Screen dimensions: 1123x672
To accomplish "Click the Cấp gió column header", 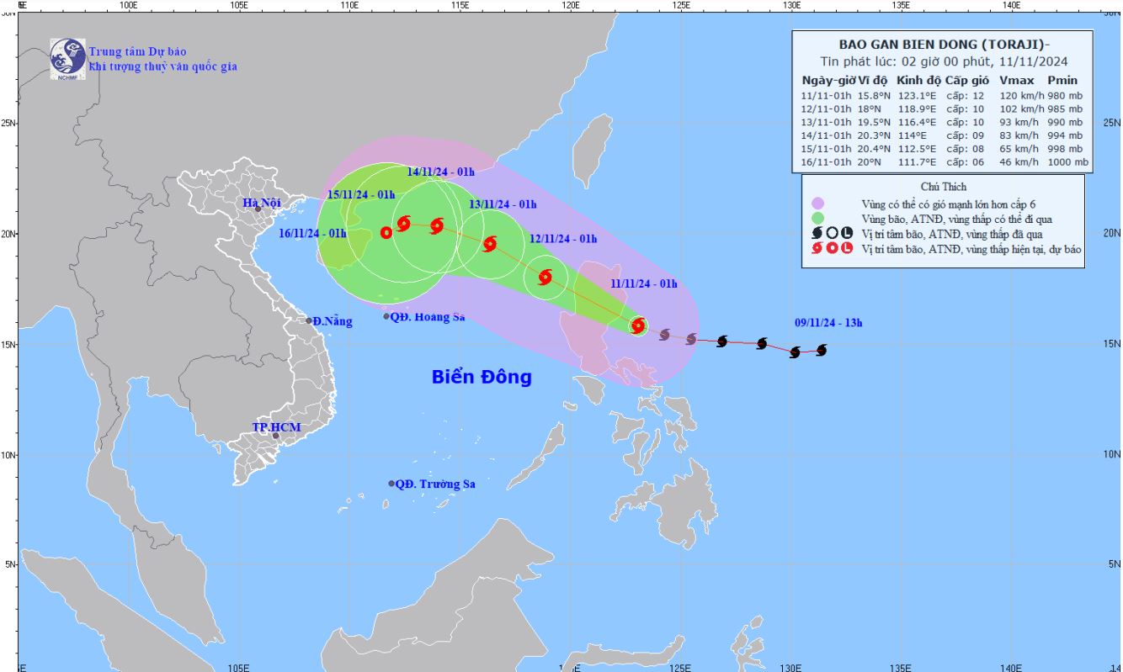I will pyautogui.click(x=966, y=80).
